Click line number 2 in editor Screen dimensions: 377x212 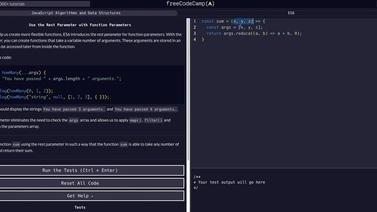pyautogui.click(x=195, y=27)
